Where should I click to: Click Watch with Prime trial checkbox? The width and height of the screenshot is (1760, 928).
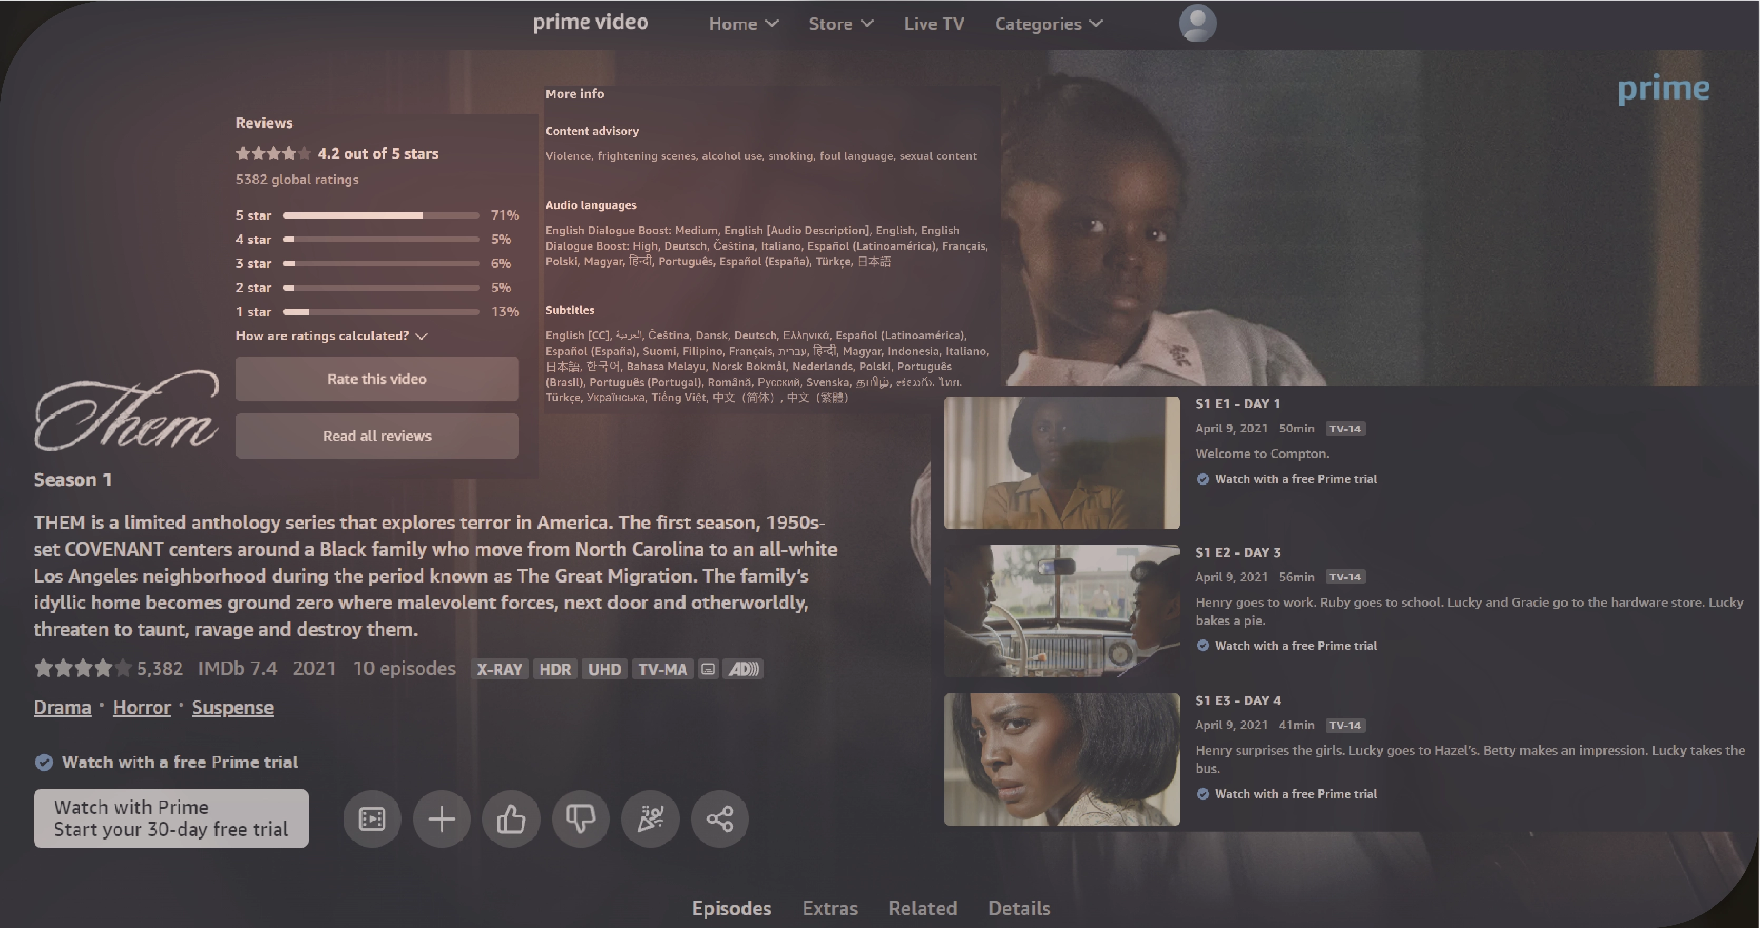click(43, 762)
